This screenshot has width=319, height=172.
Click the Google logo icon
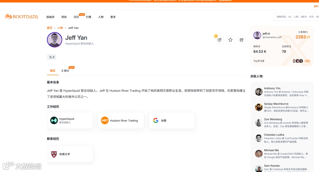click(x=156, y=120)
